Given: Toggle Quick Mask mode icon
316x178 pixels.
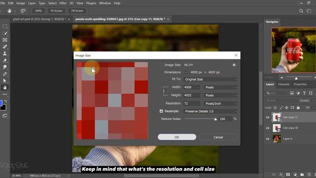Looking at the screenshot, I should [x=5, y=116].
